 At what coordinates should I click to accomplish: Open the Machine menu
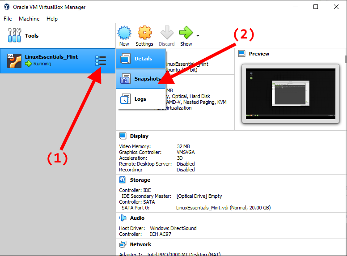pos(29,19)
